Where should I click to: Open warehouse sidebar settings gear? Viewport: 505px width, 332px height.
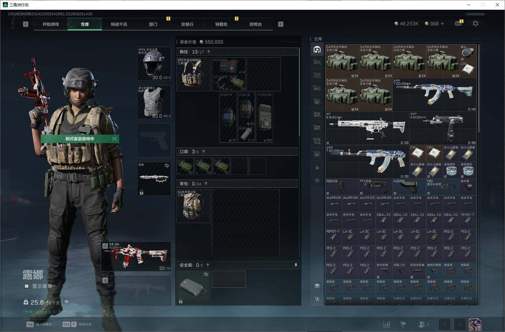317,180
